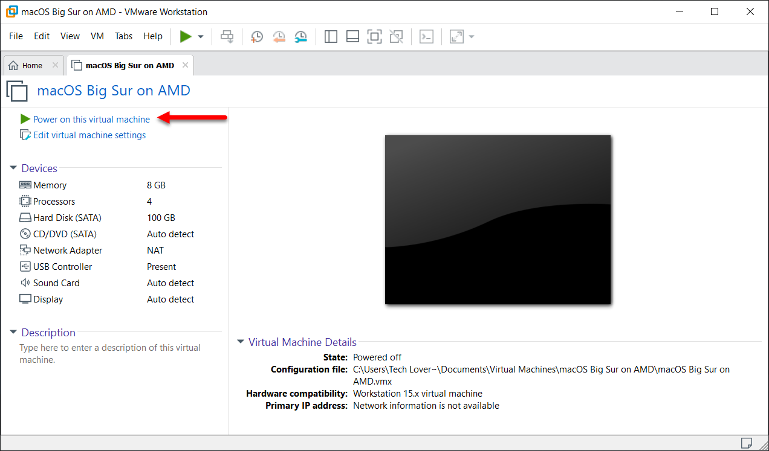The image size is (769, 451).
Task: Open the View menu
Action: coord(70,36)
